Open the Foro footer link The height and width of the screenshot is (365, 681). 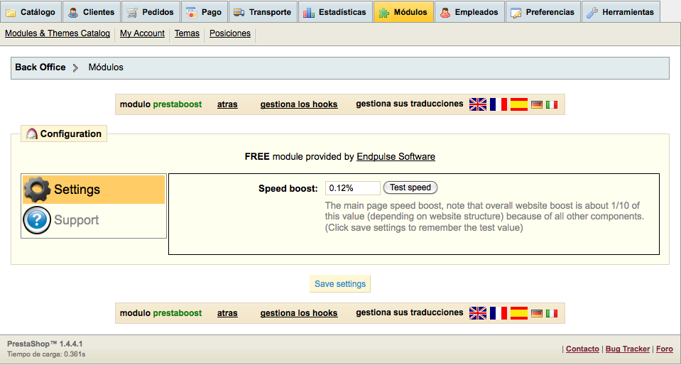point(665,349)
